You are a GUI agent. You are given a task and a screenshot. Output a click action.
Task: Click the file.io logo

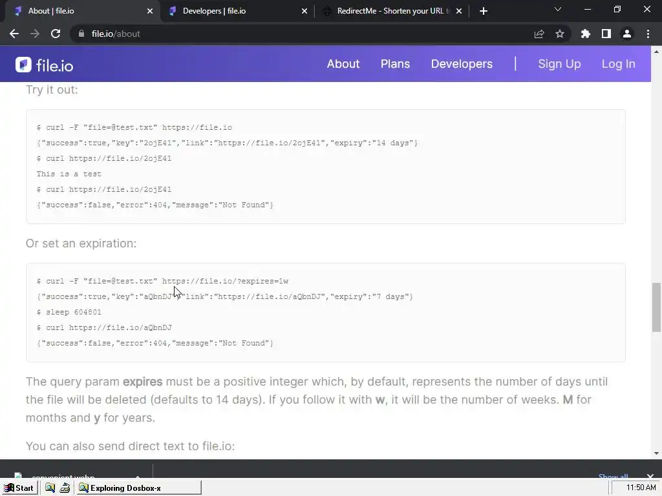pyautogui.click(x=45, y=65)
